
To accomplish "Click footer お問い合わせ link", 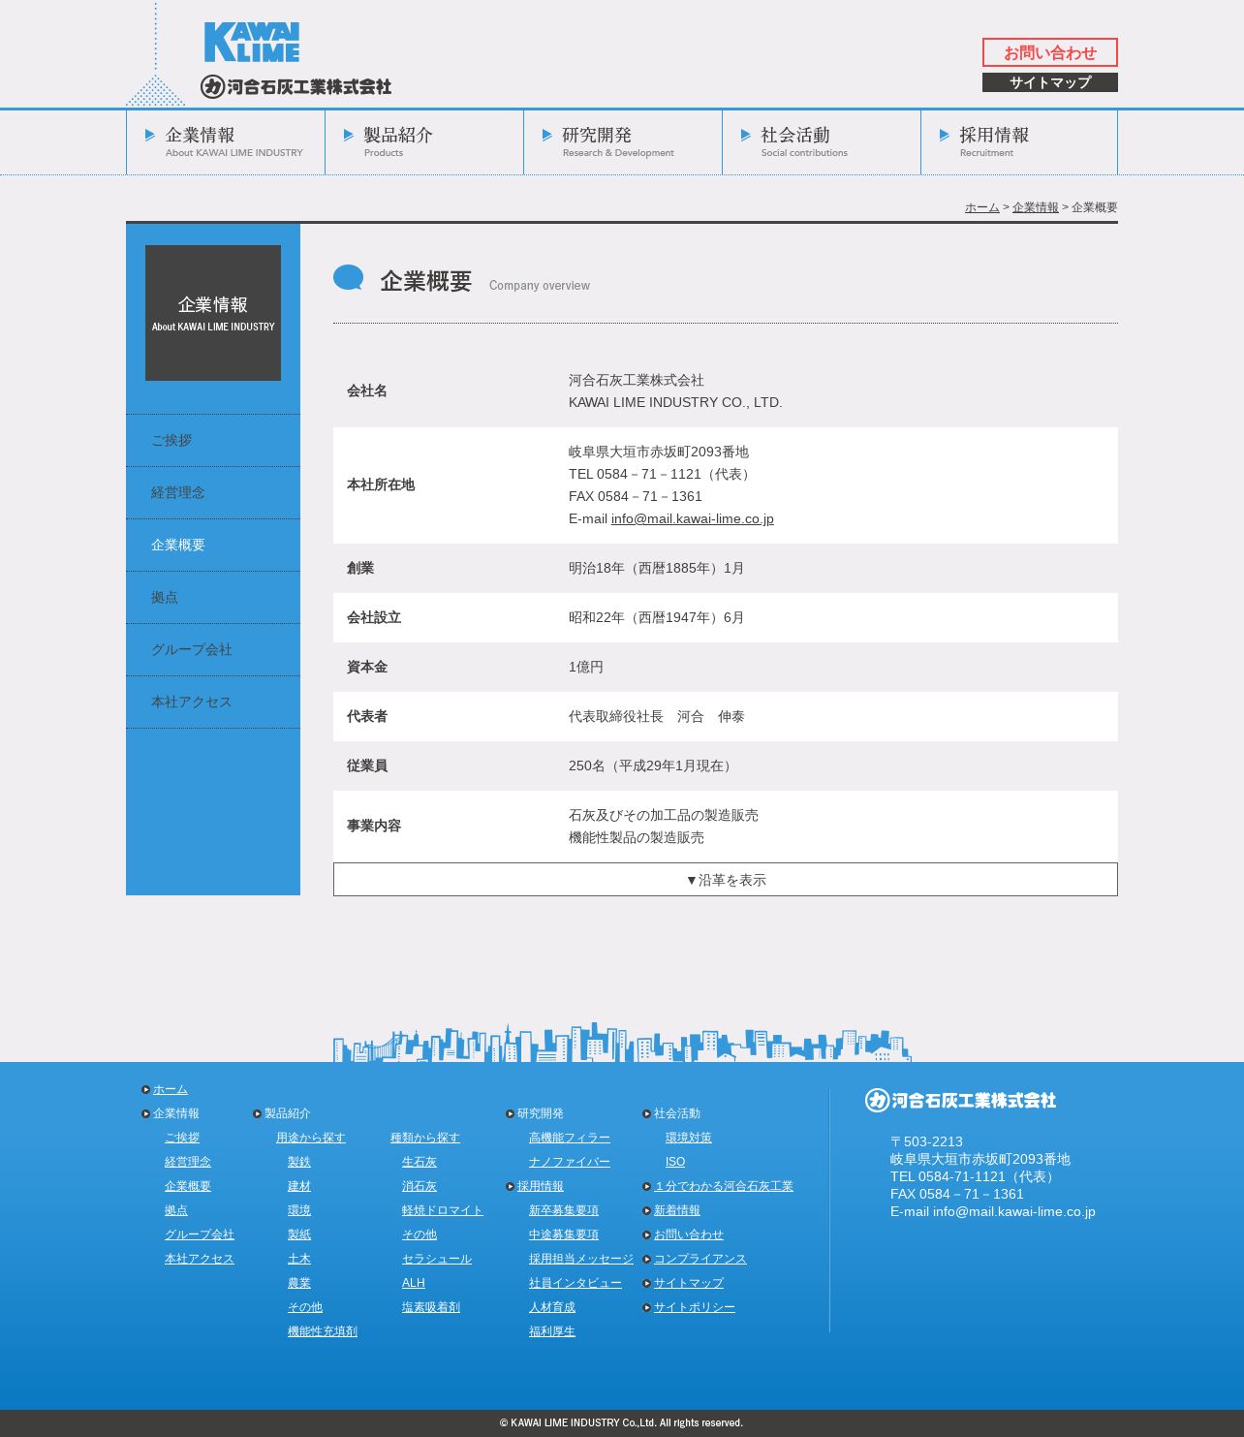I will click(x=689, y=1234).
